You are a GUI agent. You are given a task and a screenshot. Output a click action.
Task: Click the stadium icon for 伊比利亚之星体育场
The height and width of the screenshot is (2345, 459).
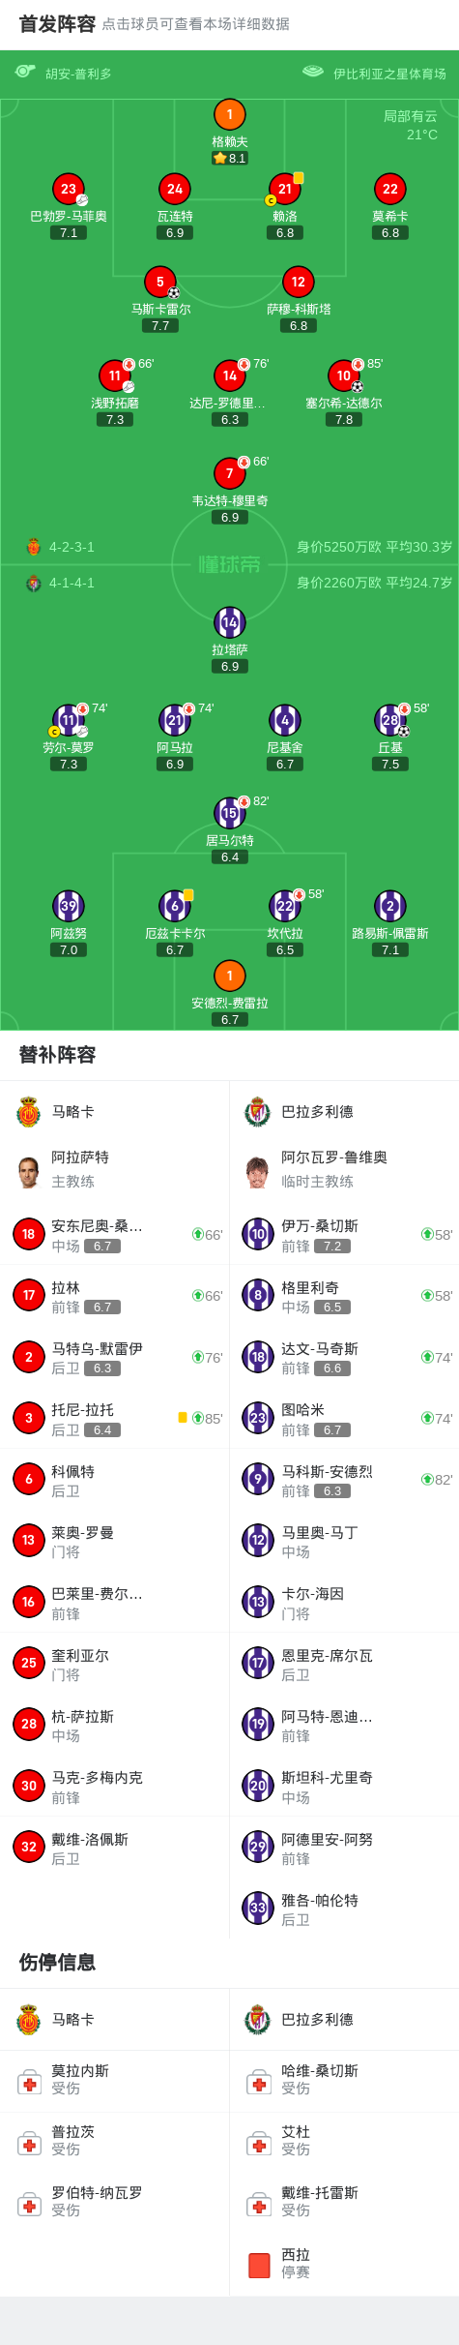[313, 72]
